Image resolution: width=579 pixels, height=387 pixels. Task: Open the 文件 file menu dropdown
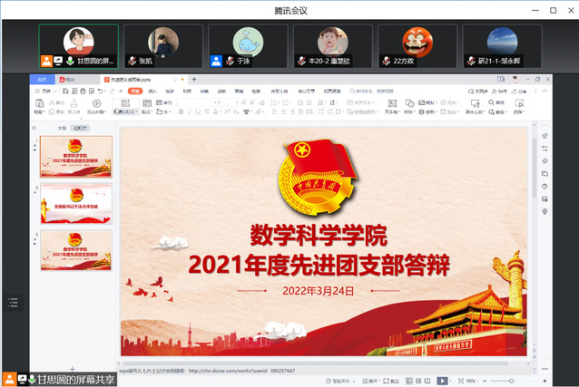click(x=45, y=91)
